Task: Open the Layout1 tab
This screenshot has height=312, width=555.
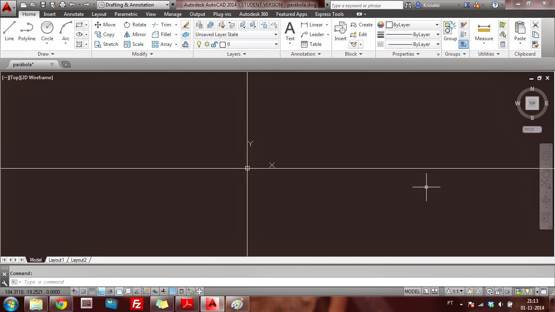Action: [56, 260]
